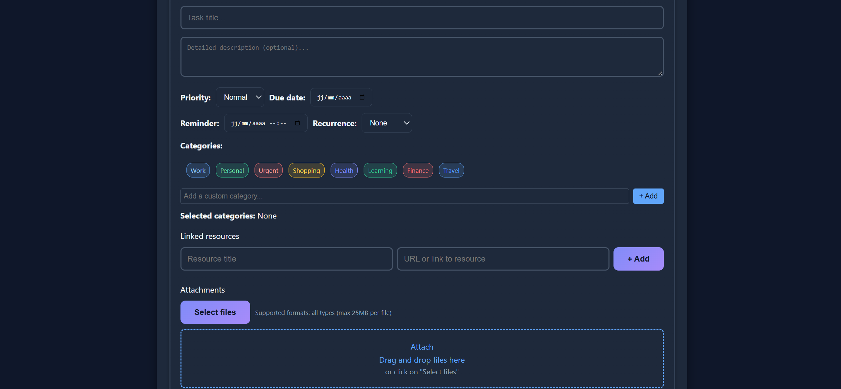This screenshot has width=841, height=389.
Task: Open the Priority dropdown set to Normal
Action: coord(240,97)
